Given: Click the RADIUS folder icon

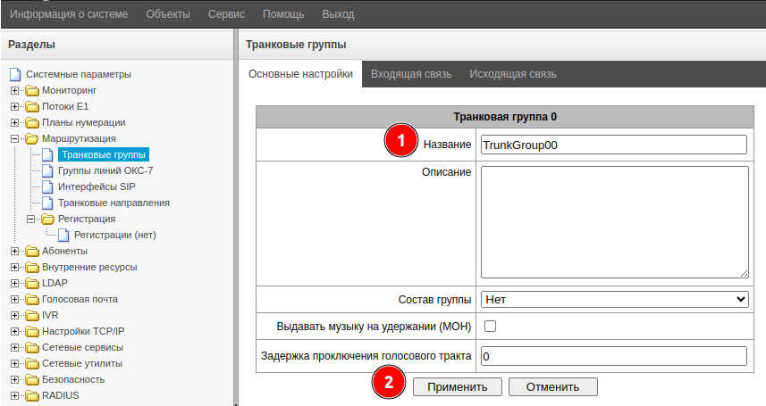Looking at the screenshot, I should [32, 396].
